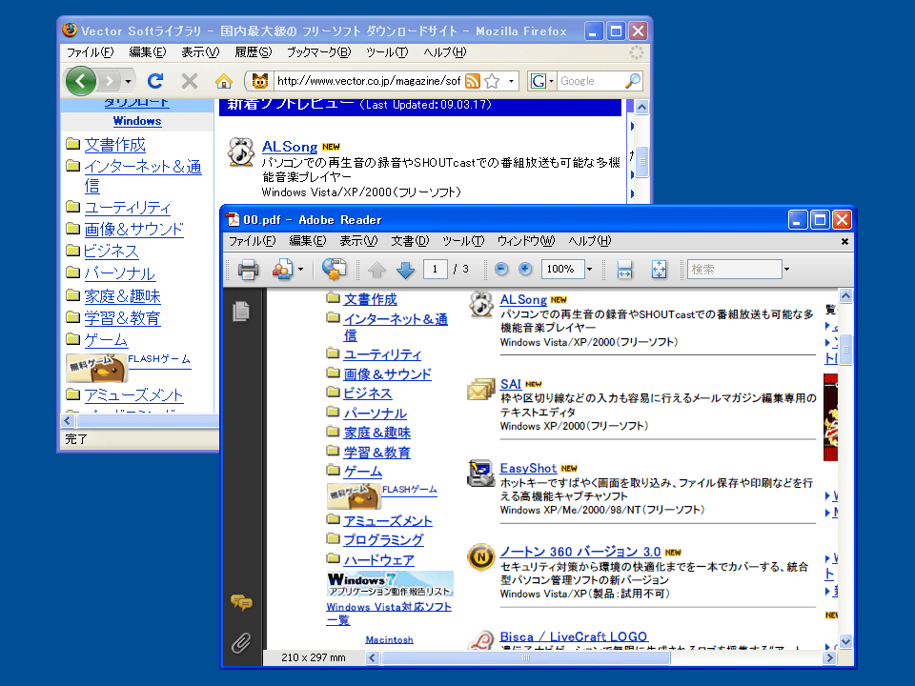Click the Windows link in Firefox
Screen dimensions: 915x686
[x=137, y=121]
